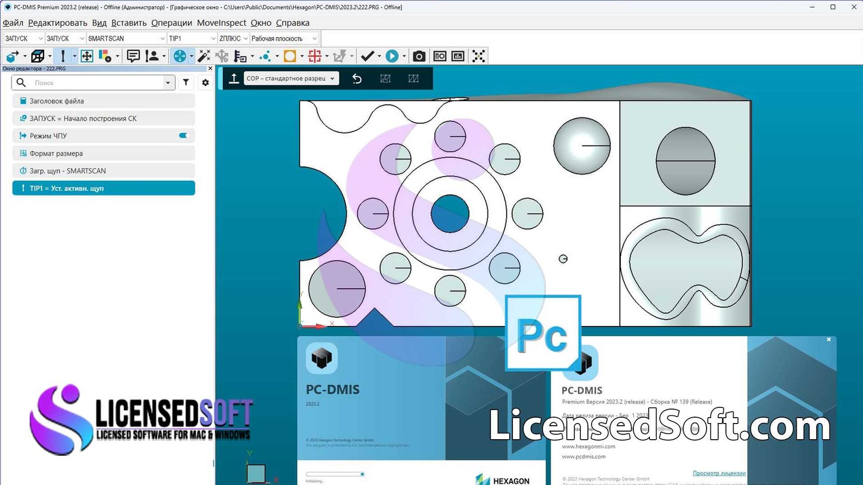Image resolution: width=863 pixels, height=485 pixels.
Task: Click the Просмотр лицензии link
Action: 719,473
